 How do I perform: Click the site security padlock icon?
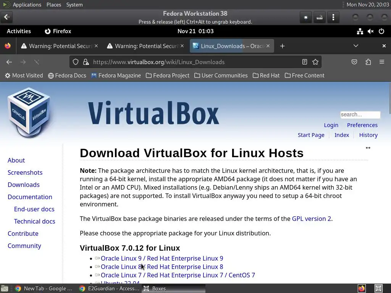point(86,62)
